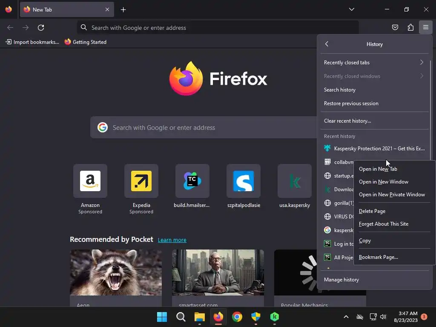Click Learn more Pocket link

pyautogui.click(x=172, y=240)
